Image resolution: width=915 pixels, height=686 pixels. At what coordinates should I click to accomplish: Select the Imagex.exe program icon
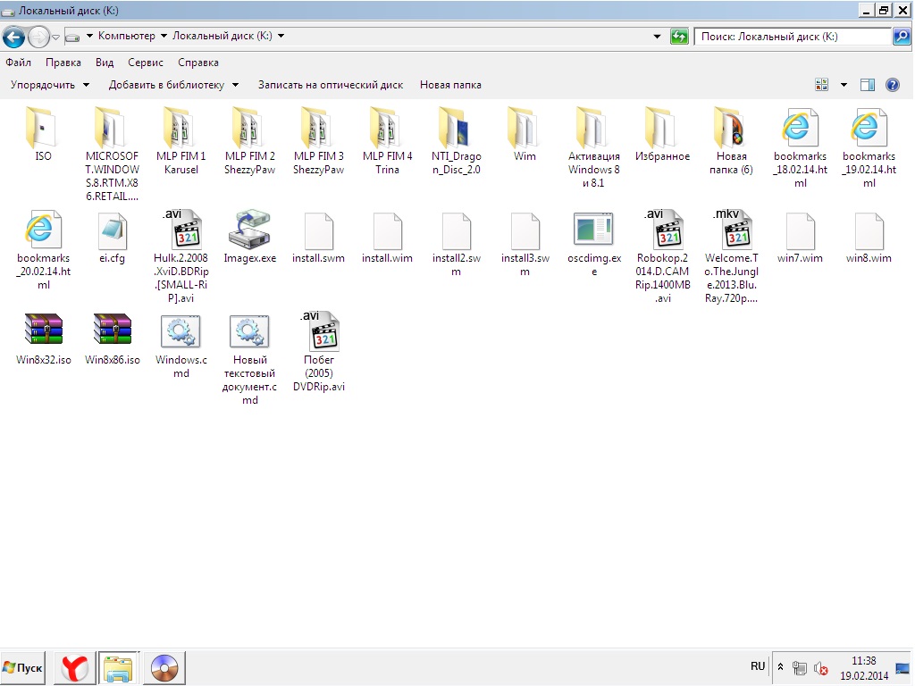[249, 230]
